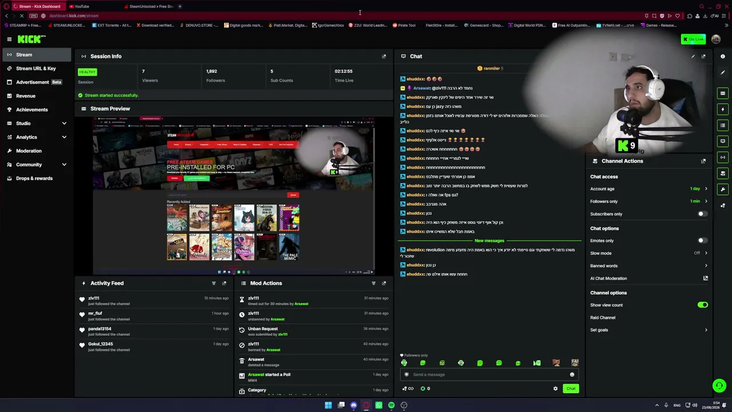This screenshot has height=412, width=732.
Task: Pop out the Activity Feed panel
Action: point(224,283)
